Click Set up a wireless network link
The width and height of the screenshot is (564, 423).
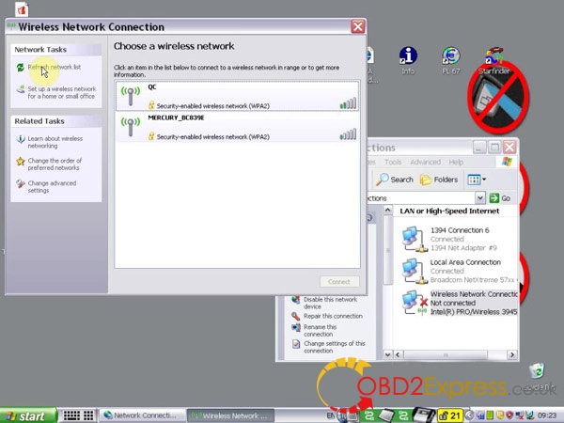61,92
